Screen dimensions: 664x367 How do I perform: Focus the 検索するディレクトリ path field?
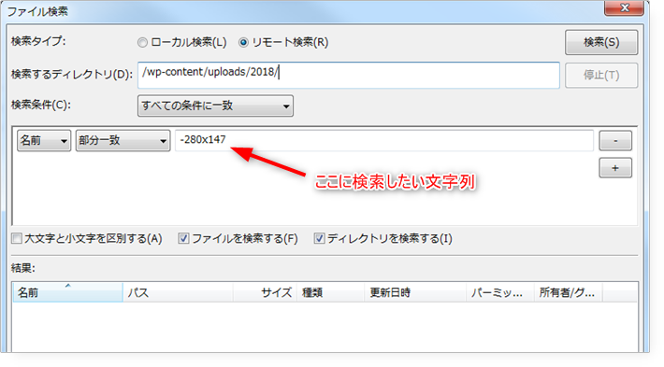point(349,76)
